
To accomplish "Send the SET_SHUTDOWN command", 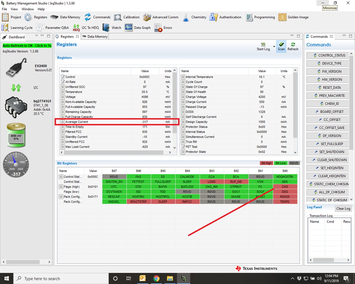I will [328, 152].
